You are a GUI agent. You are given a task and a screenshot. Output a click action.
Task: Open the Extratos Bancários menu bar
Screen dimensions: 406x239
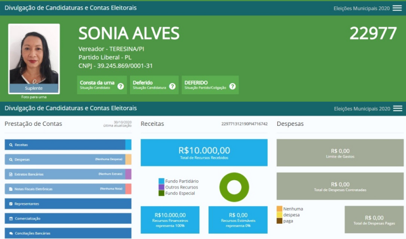(68, 175)
